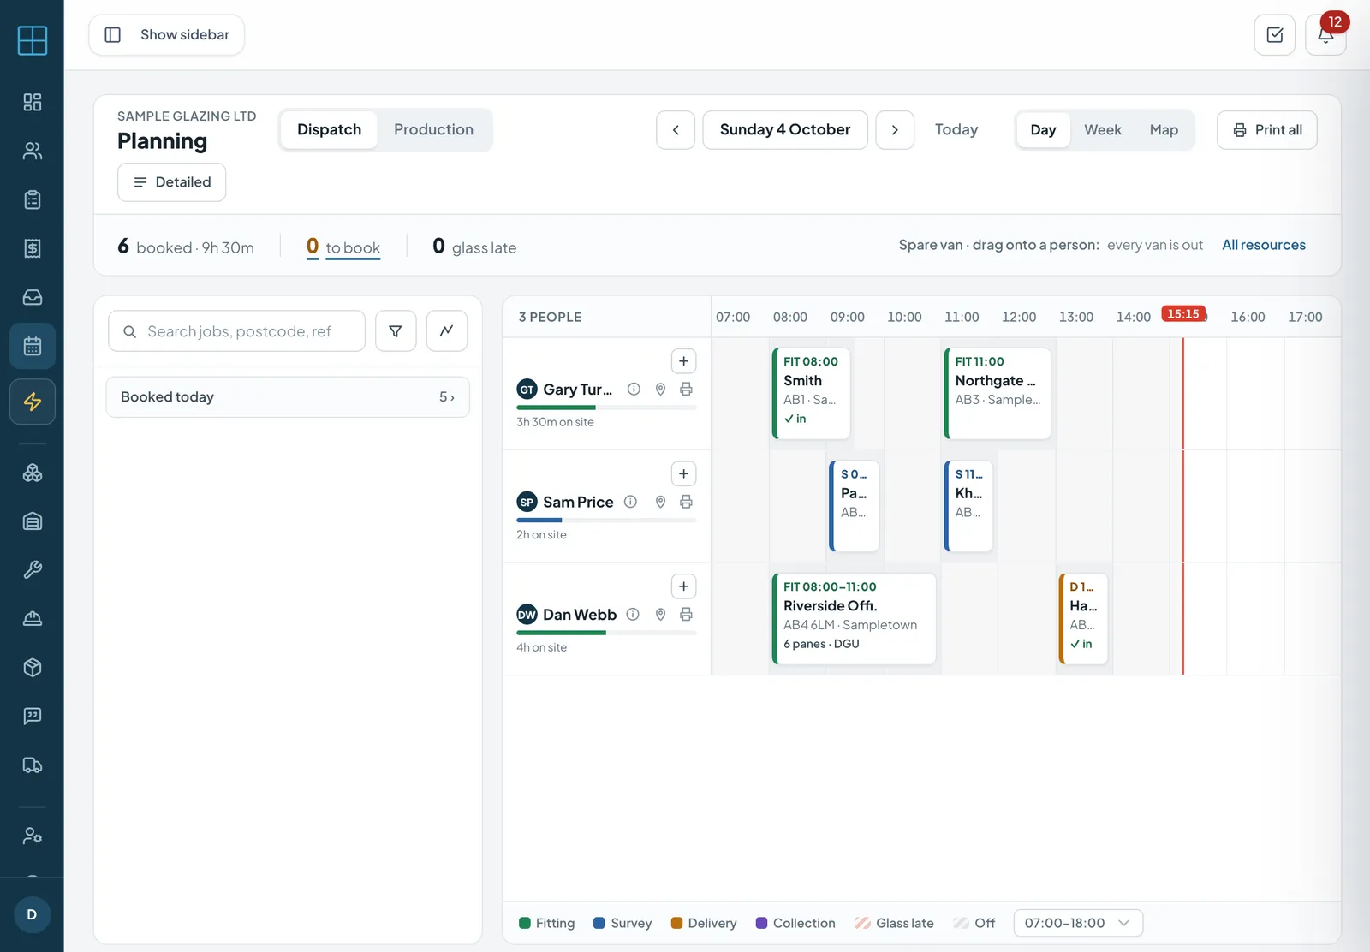This screenshot has width=1370, height=952.
Task: Toggle the Detailed view button
Action: tap(172, 182)
